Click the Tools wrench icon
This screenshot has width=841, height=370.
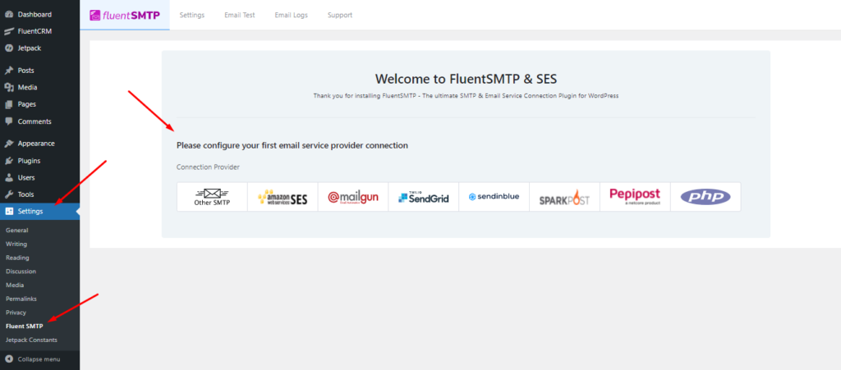(8, 194)
